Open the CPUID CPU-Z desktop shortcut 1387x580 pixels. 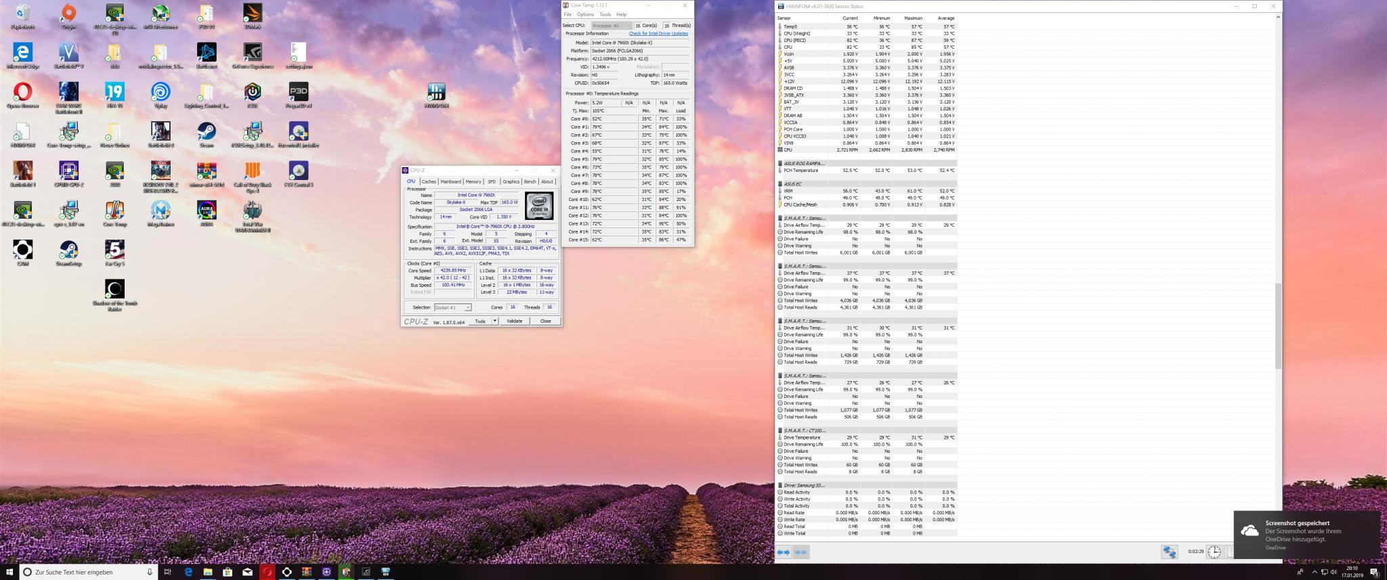pos(68,173)
